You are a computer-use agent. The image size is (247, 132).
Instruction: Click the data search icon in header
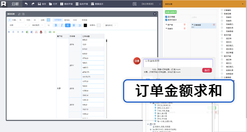[x=134, y=4]
